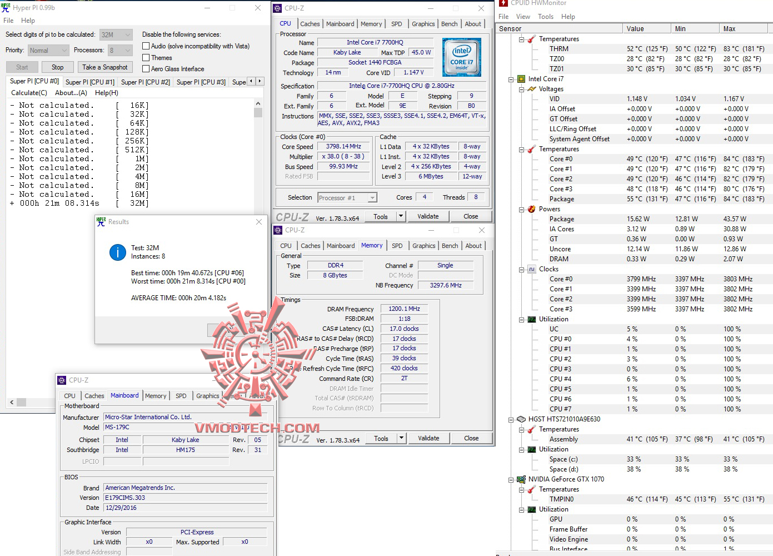This screenshot has height=556, width=773.
Task: Click the HGST hard drive icon
Action: click(521, 419)
